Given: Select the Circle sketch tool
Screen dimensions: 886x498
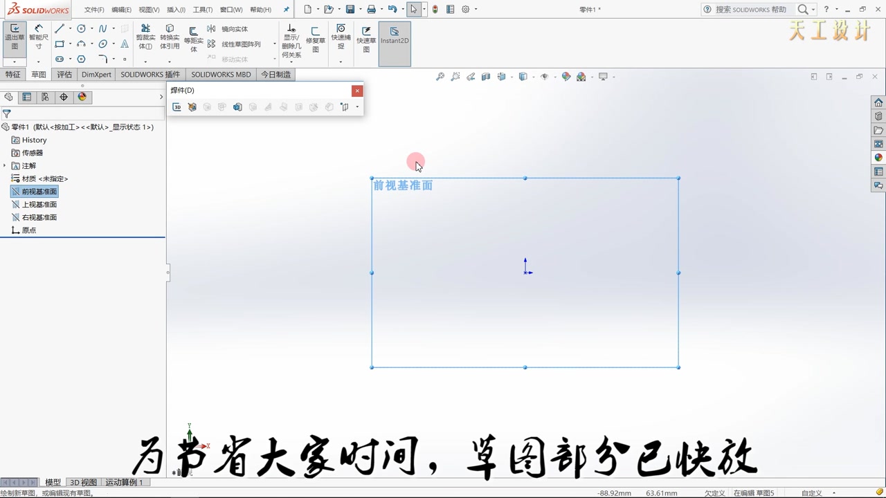Looking at the screenshot, I should (x=81, y=28).
